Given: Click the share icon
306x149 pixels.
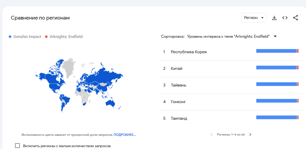Looking at the screenshot, I should (295, 18).
